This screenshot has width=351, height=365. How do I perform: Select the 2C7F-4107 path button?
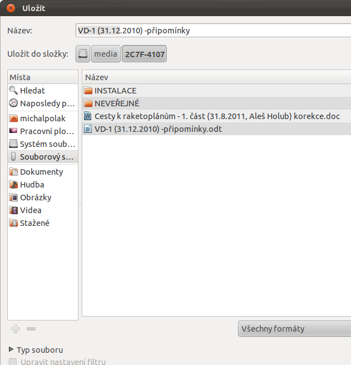tap(145, 54)
